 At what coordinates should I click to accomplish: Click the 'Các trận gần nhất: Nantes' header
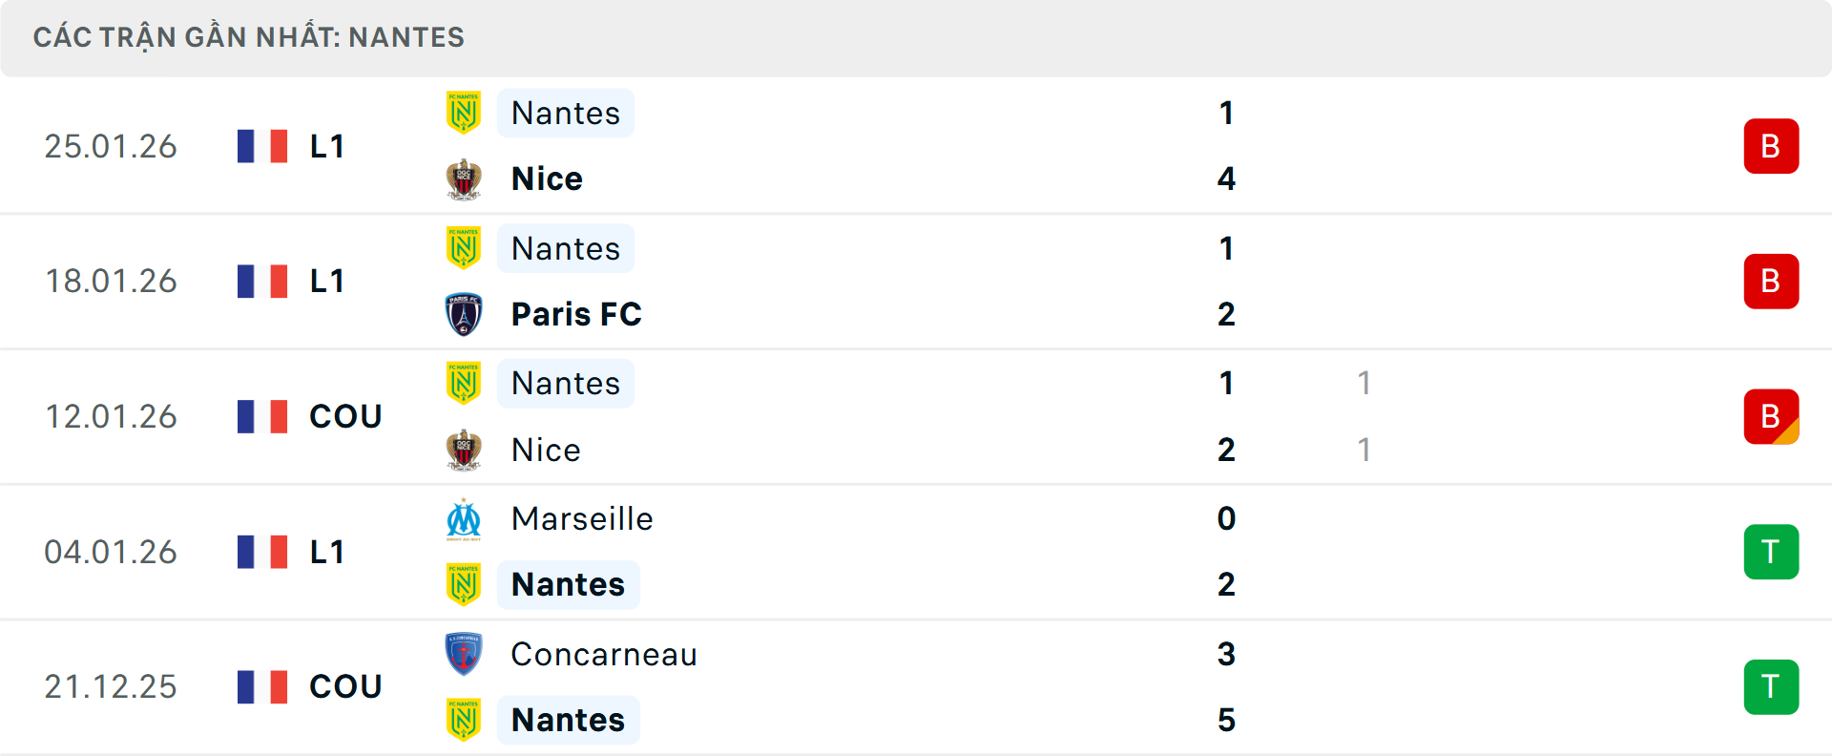pyautogui.click(x=248, y=37)
